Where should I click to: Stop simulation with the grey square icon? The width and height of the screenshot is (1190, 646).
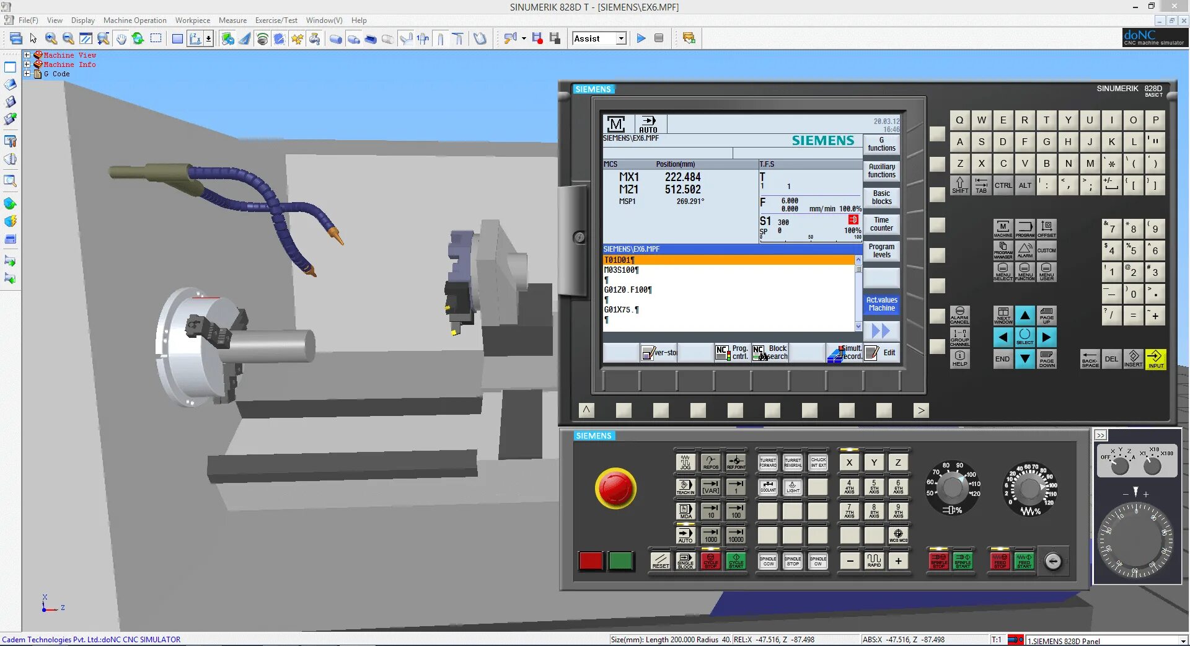pos(659,38)
